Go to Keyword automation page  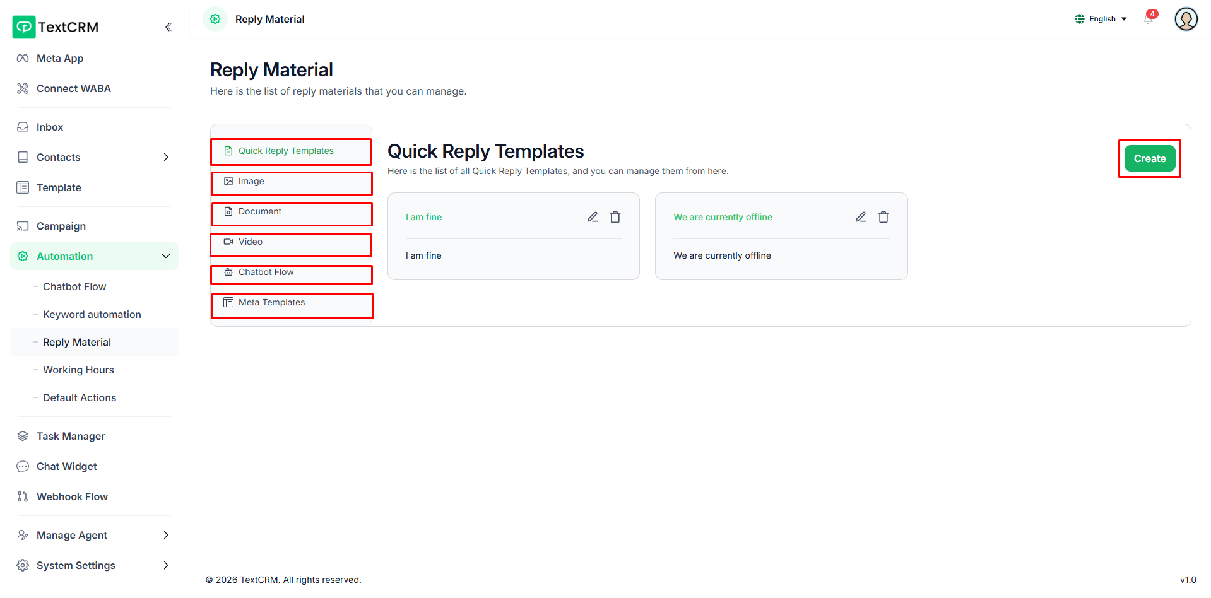(x=92, y=314)
